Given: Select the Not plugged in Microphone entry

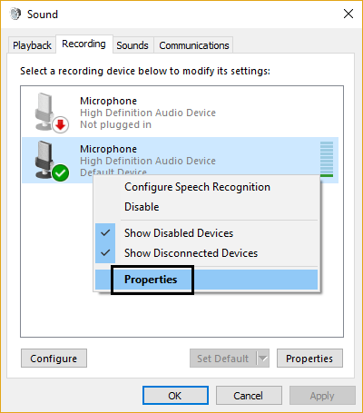Looking at the screenshot, I should coord(180,113).
